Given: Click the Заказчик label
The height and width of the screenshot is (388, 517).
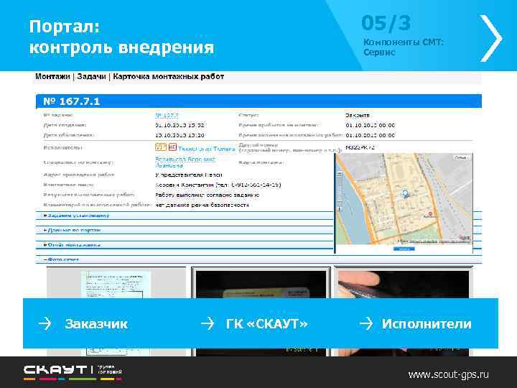Looking at the screenshot, I should 96,323.
